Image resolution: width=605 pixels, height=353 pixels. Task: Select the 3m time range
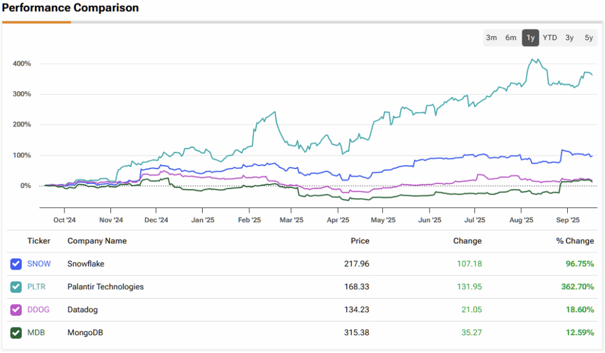point(491,38)
